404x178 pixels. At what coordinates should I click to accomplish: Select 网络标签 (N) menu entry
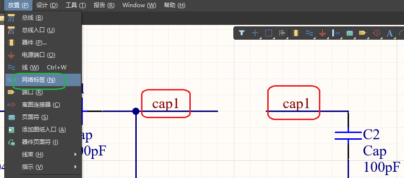click(x=43, y=80)
